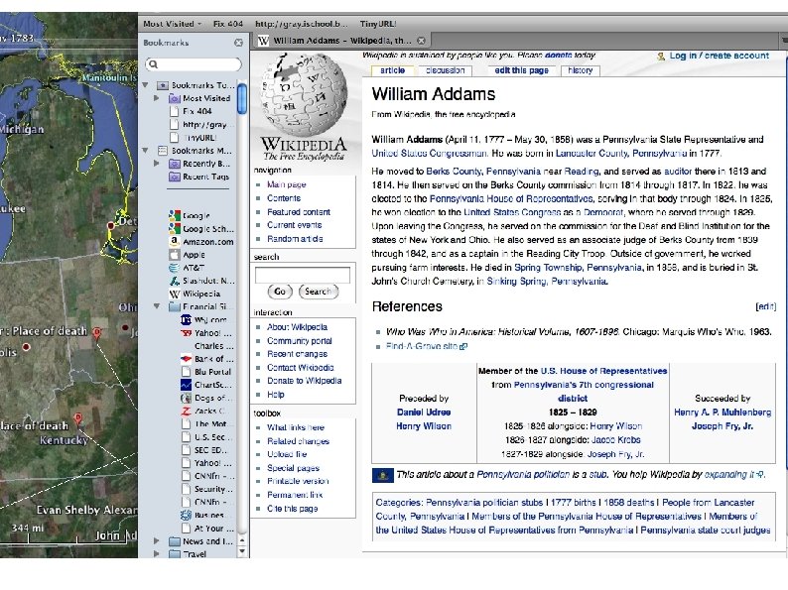This screenshot has width=788, height=590.
Task: Click the Recent Tags folder icon
Action: (175, 177)
